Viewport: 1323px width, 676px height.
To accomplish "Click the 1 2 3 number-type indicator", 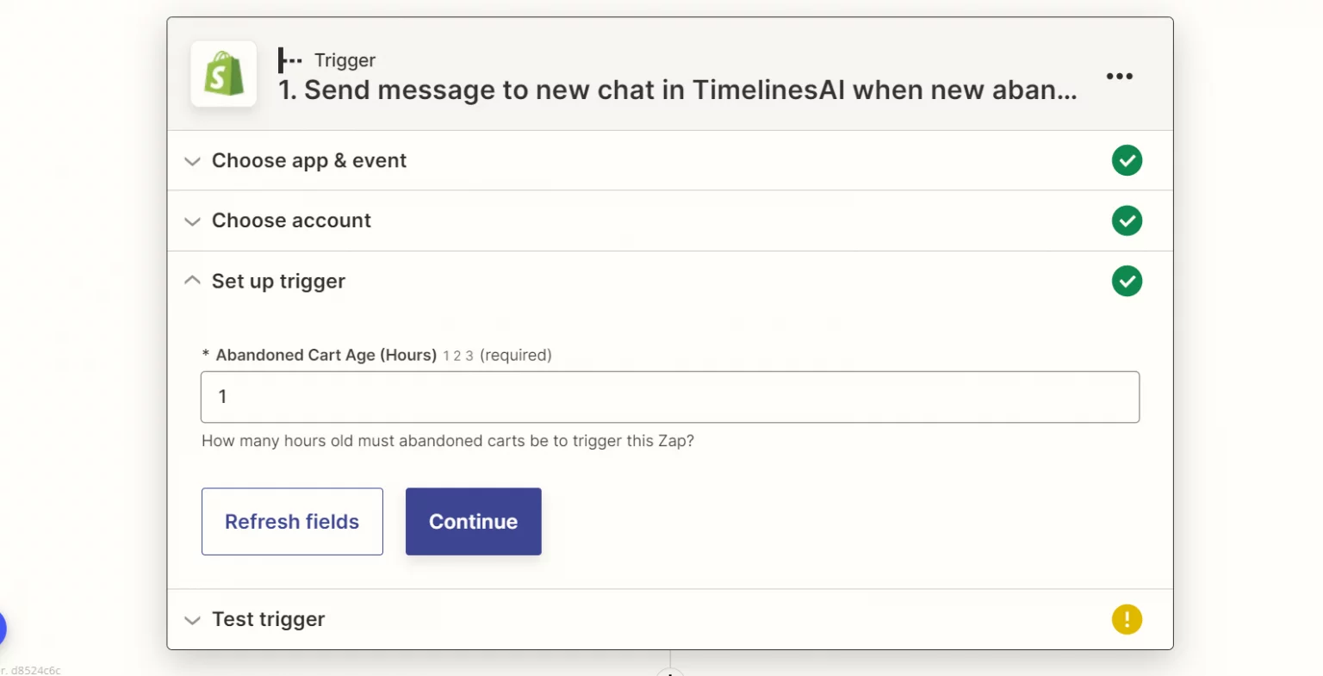I will [x=457, y=355].
